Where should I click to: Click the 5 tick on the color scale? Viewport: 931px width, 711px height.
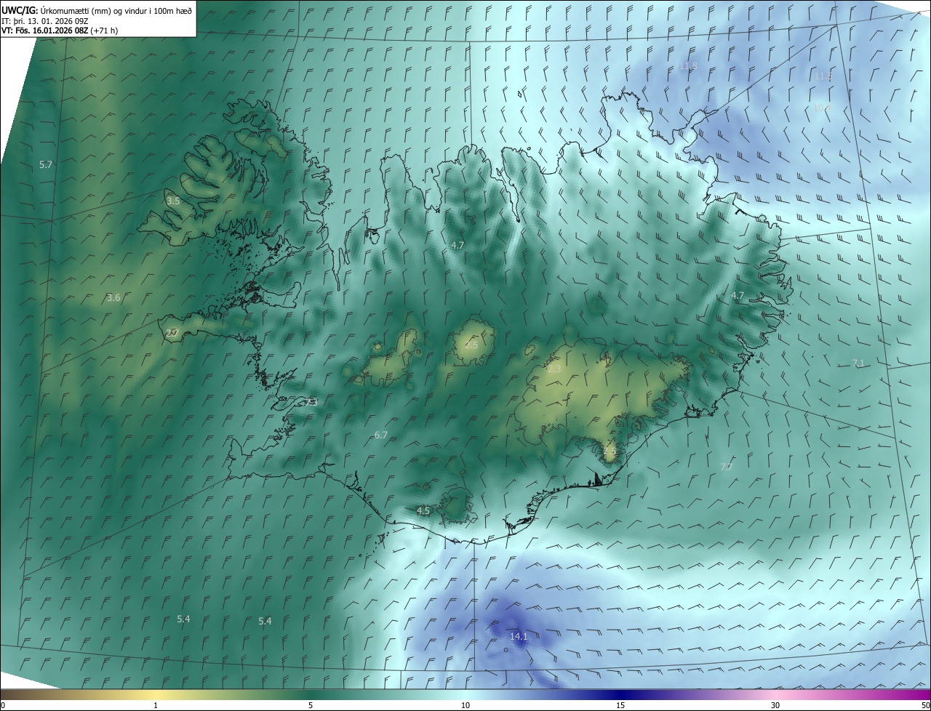[x=311, y=706]
